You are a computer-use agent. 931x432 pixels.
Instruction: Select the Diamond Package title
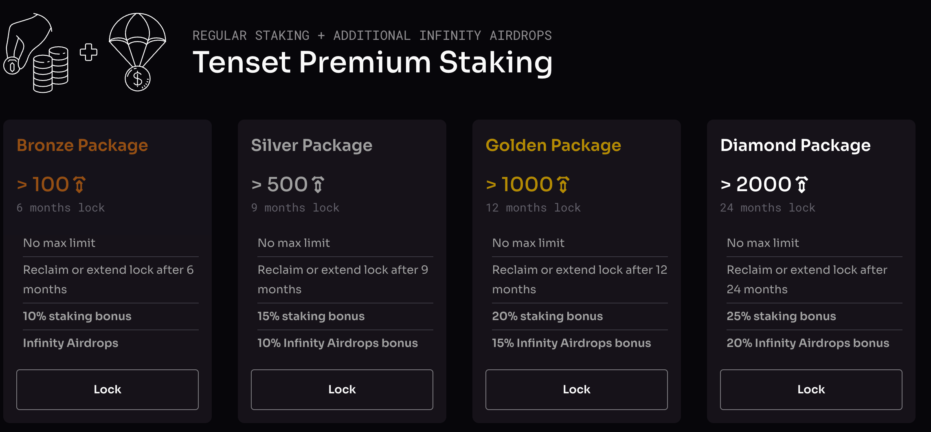[795, 146]
